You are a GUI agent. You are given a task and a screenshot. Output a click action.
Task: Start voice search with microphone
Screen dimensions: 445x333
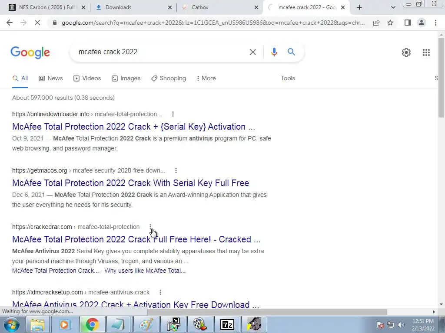tap(274, 52)
